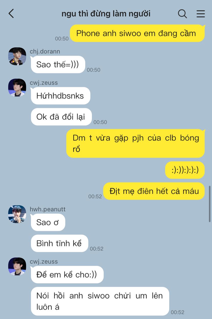This screenshot has height=319, width=212.
Task: Tap the yellow "Dm t vừa gặp pjh" bubble
Action: pos(135,143)
